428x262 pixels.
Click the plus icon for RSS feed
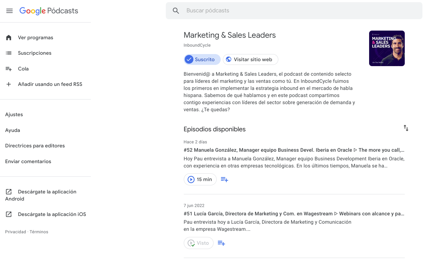coord(9,84)
